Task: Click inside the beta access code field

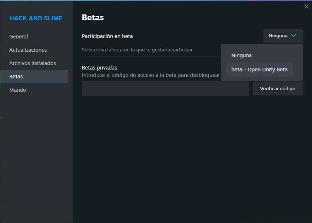Action: click(x=165, y=88)
